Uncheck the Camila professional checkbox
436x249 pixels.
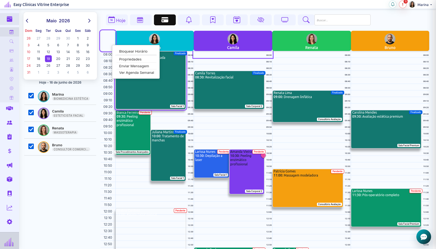click(31, 113)
